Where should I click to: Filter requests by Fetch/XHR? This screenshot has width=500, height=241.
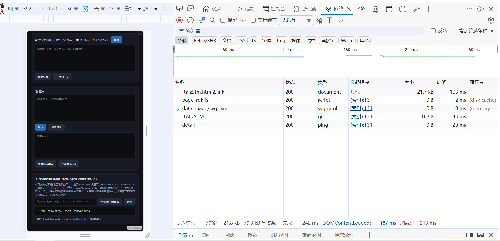pos(205,41)
